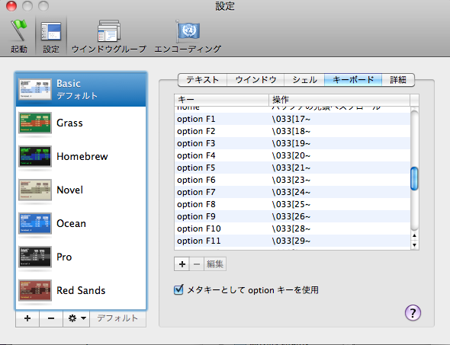Click the デフォルト (Default) button below profiles

[x=117, y=318]
